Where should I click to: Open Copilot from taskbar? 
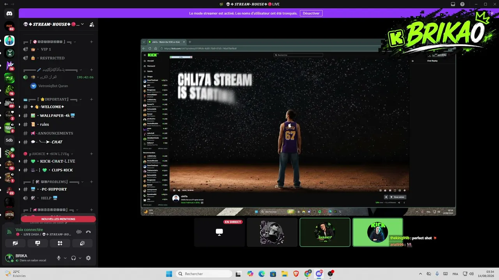[250, 274]
